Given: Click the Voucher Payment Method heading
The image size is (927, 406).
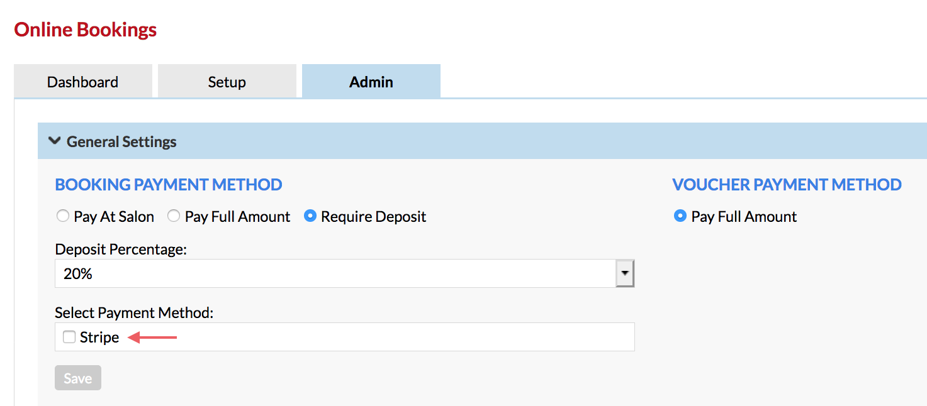Looking at the screenshot, I should pos(787,184).
